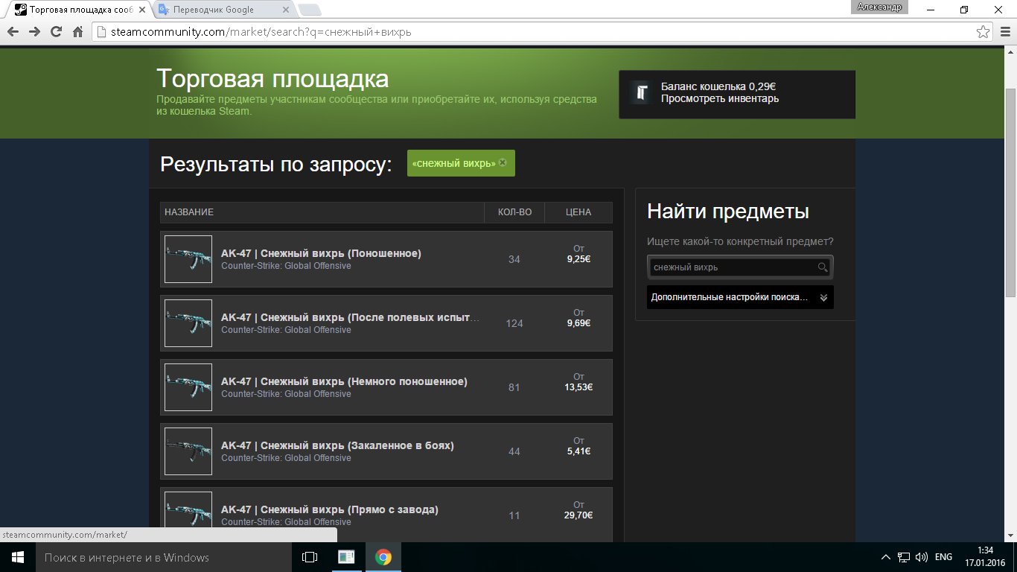Click the avatar icon beside the wallet balance
Image resolution: width=1017 pixels, height=572 pixels.
click(x=641, y=92)
